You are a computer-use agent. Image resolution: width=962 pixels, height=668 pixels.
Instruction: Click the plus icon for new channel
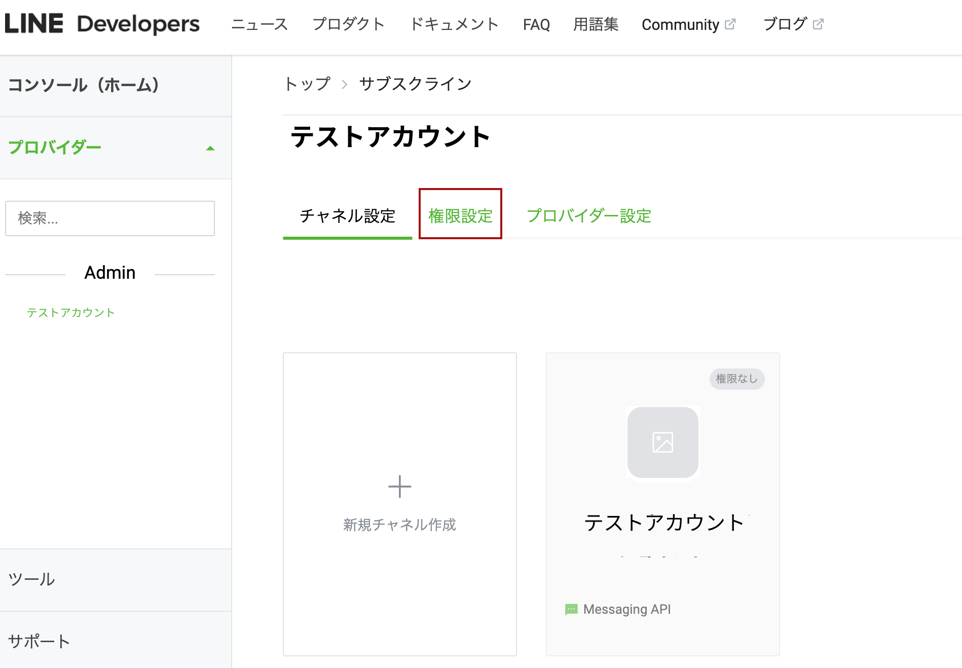click(x=399, y=487)
